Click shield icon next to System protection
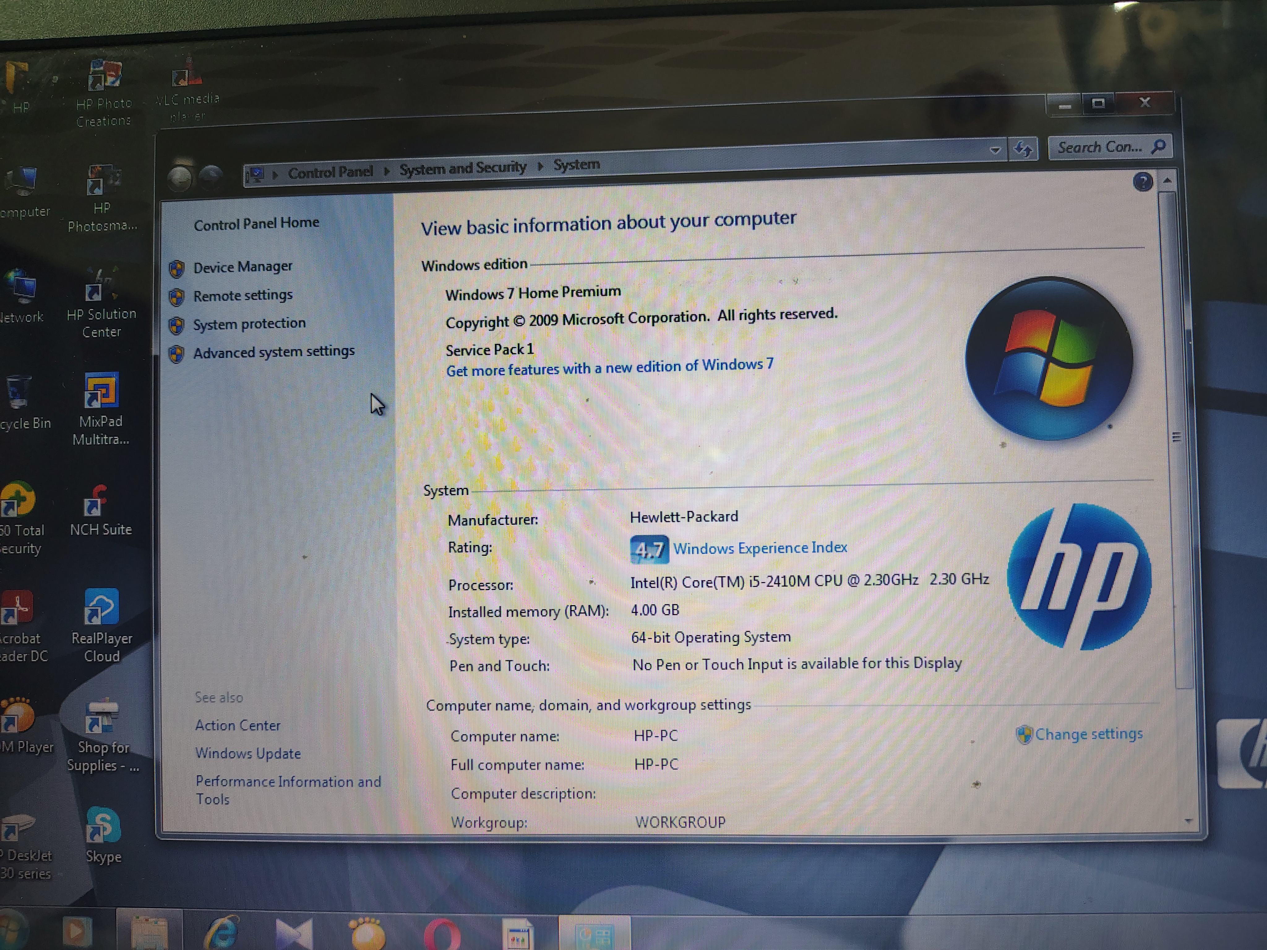The height and width of the screenshot is (950, 1267). (x=176, y=325)
